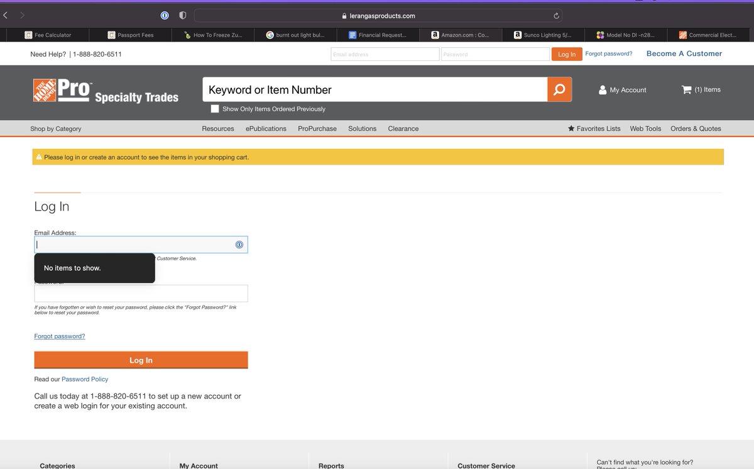
Task: Open the Solutions menu
Action: [x=363, y=128]
